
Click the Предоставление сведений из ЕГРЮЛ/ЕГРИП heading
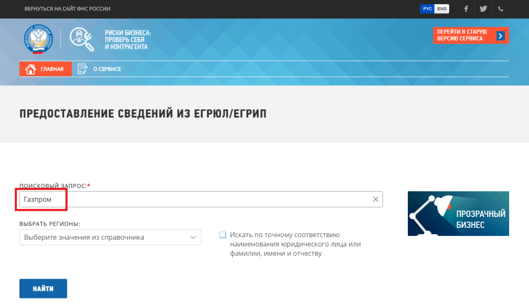(143, 114)
